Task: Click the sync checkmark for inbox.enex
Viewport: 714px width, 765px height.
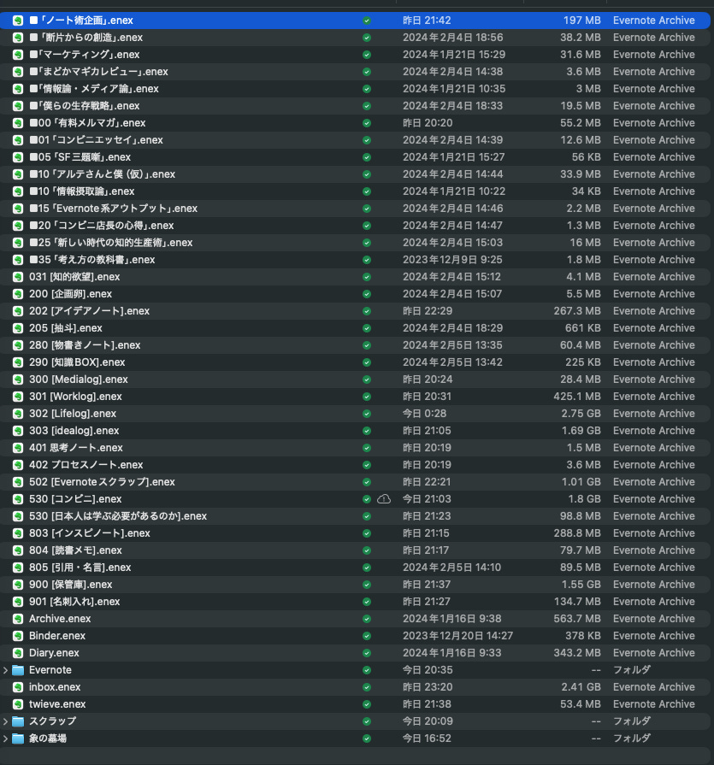Action: point(367,687)
